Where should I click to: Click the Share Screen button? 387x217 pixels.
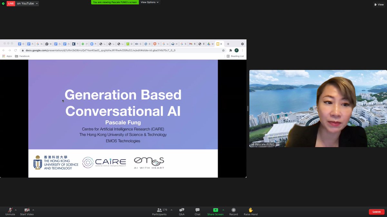[215, 212]
